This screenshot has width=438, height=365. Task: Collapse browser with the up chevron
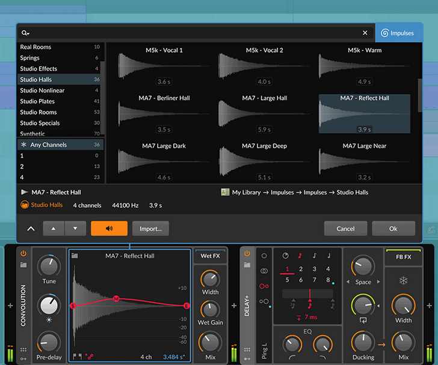coord(31,229)
